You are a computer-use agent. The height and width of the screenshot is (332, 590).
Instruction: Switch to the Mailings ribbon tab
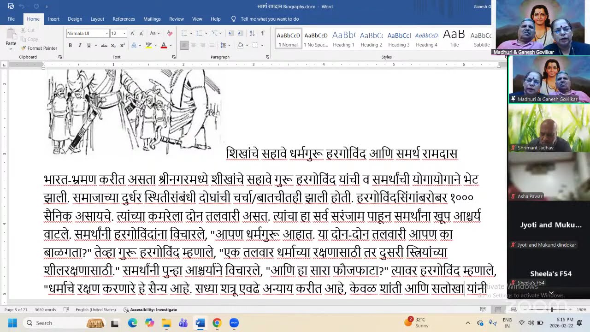tap(152, 19)
